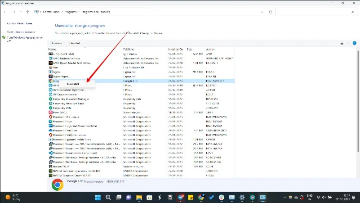Screen dimensions: 360x203
Task: Select the 7-Zip program icon
Action: coord(50,54)
